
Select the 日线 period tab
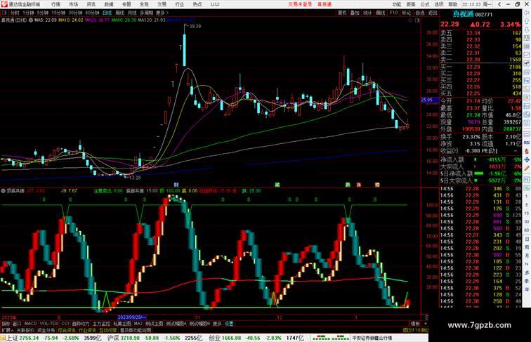click(107, 13)
